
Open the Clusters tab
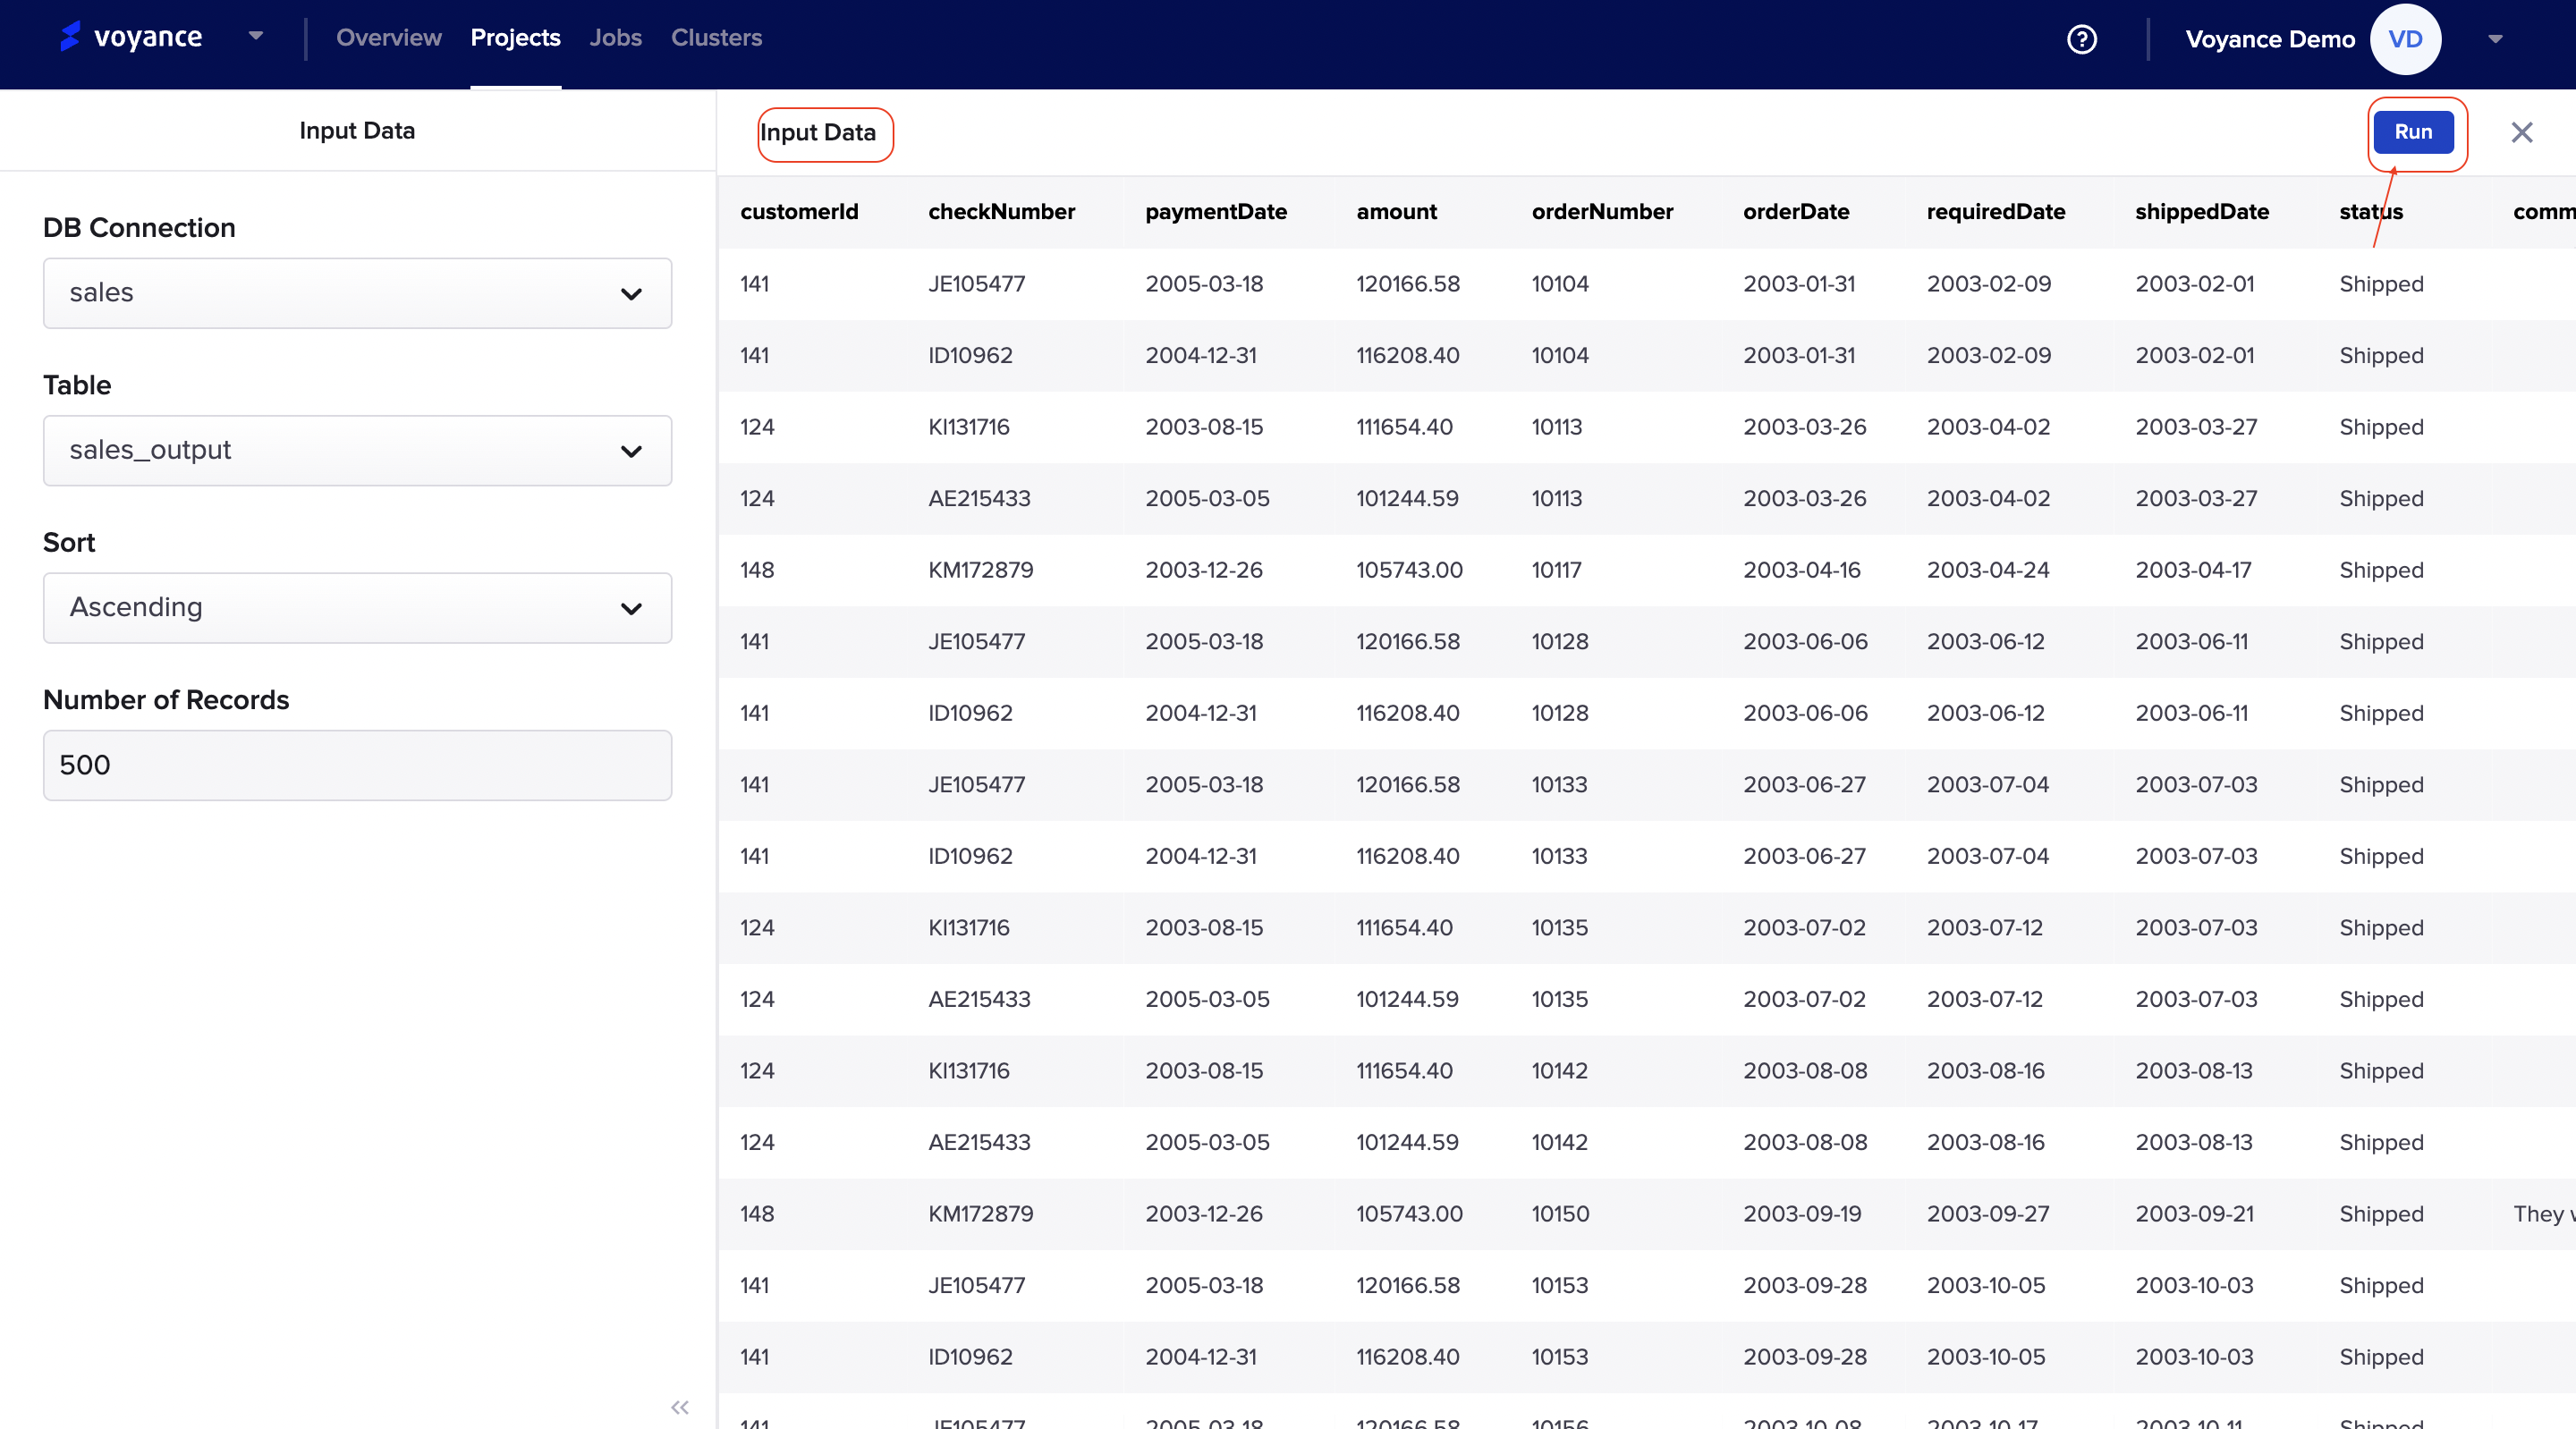point(716,37)
